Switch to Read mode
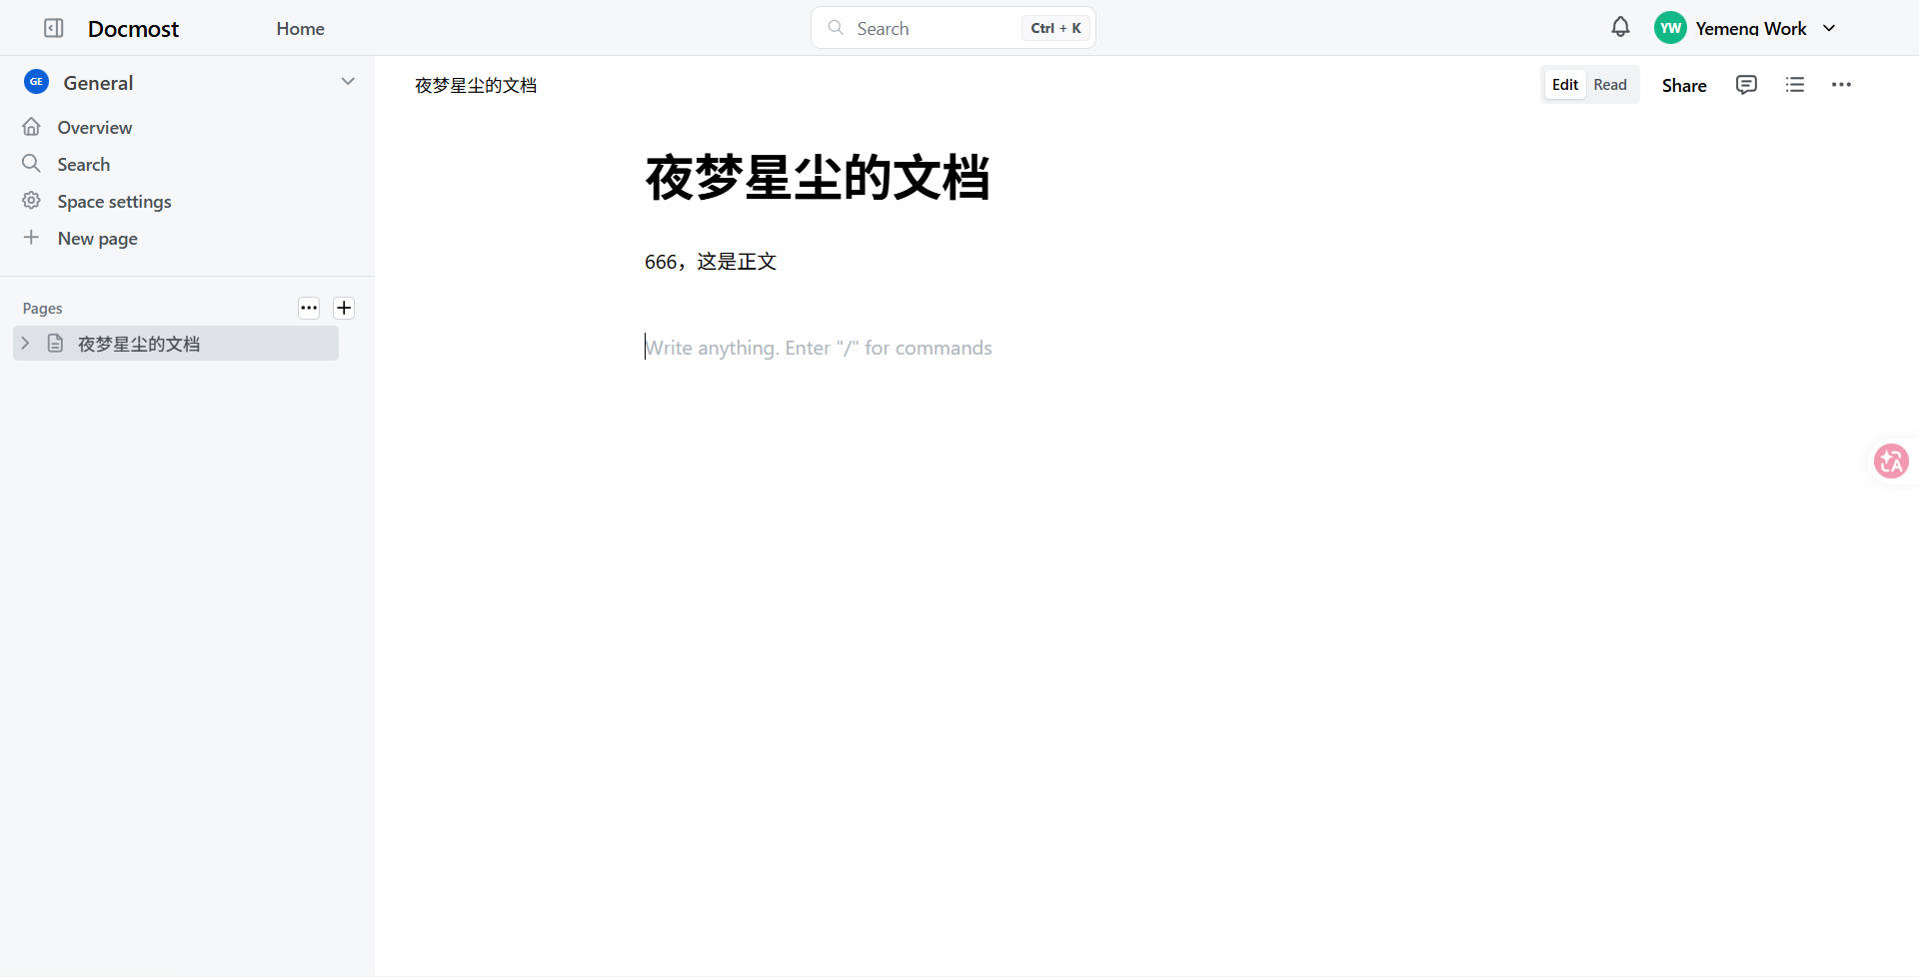The height and width of the screenshot is (977, 1919). click(1609, 85)
